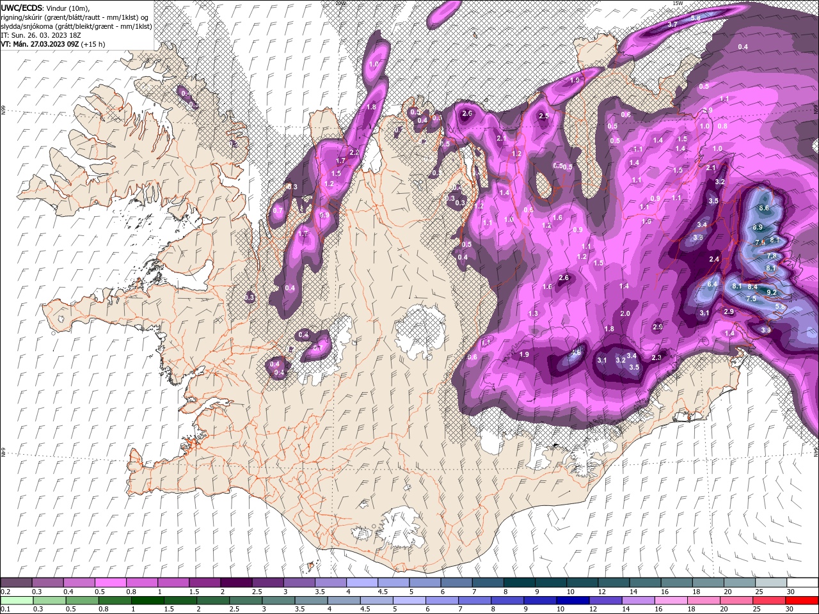
Task: Click the 'UWC/ECDS' title text
Action: point(22,8)
